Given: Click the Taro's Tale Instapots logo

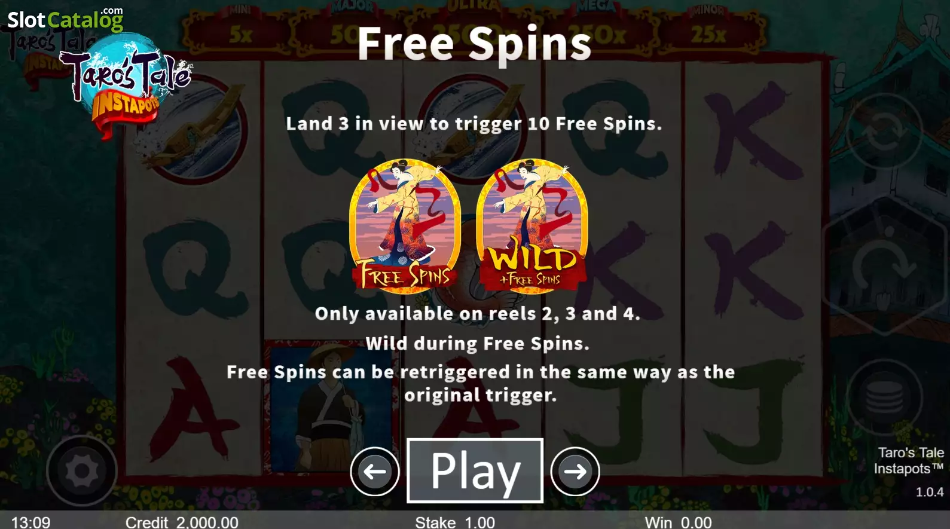Looking at the screenshot, I should (126, 87).
